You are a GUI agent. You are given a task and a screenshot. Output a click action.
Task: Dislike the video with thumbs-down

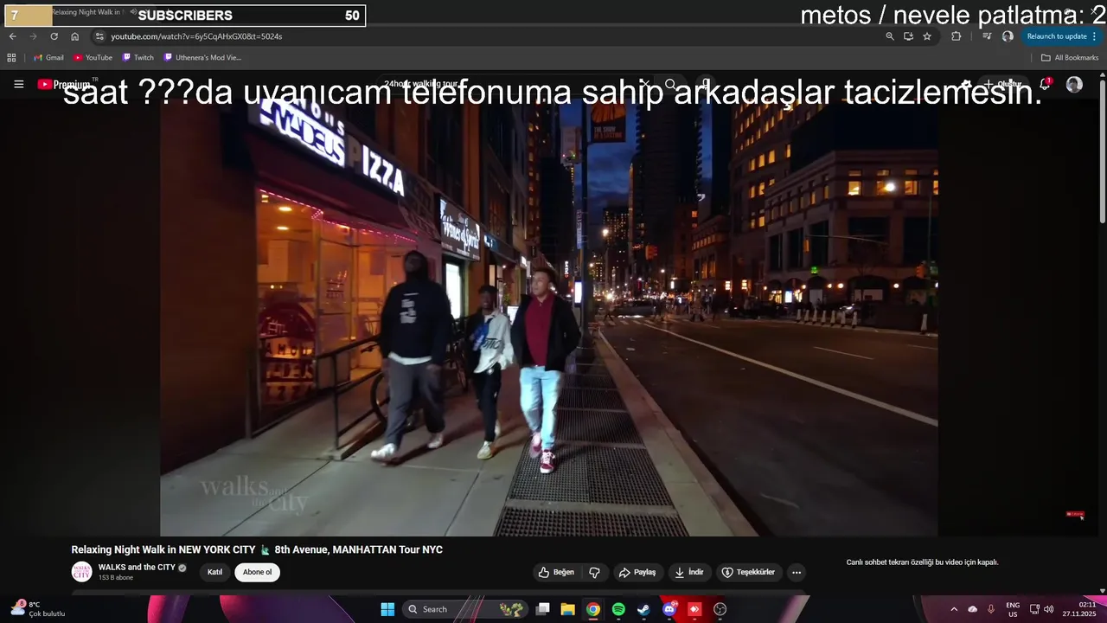pos(594,572)
